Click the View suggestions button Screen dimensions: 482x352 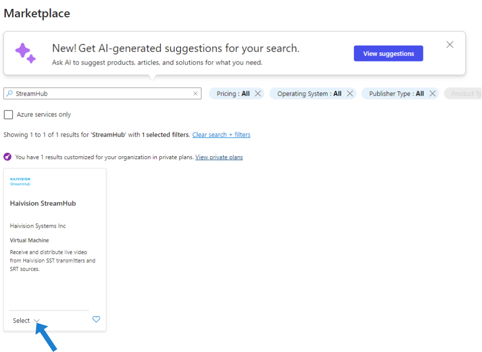click(x=388, y=54)
